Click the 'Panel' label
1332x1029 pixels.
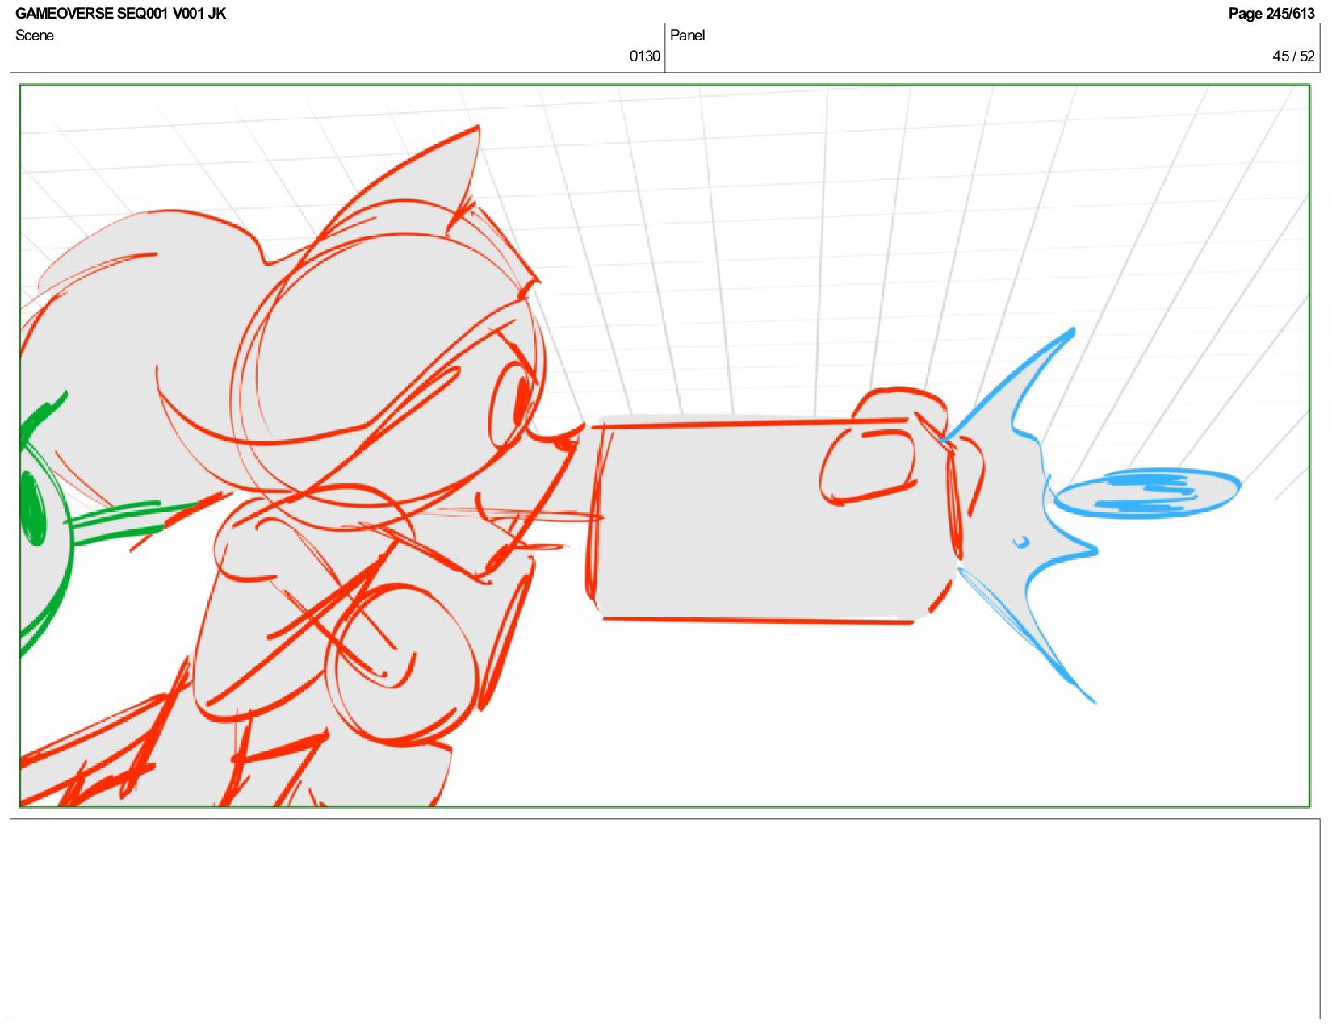(687, 35)
